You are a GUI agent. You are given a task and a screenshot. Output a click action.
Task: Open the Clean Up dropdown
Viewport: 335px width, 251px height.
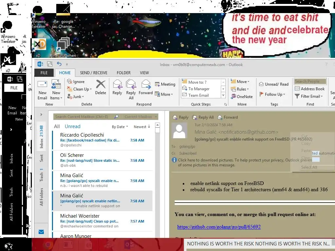[x=79, y=89]
